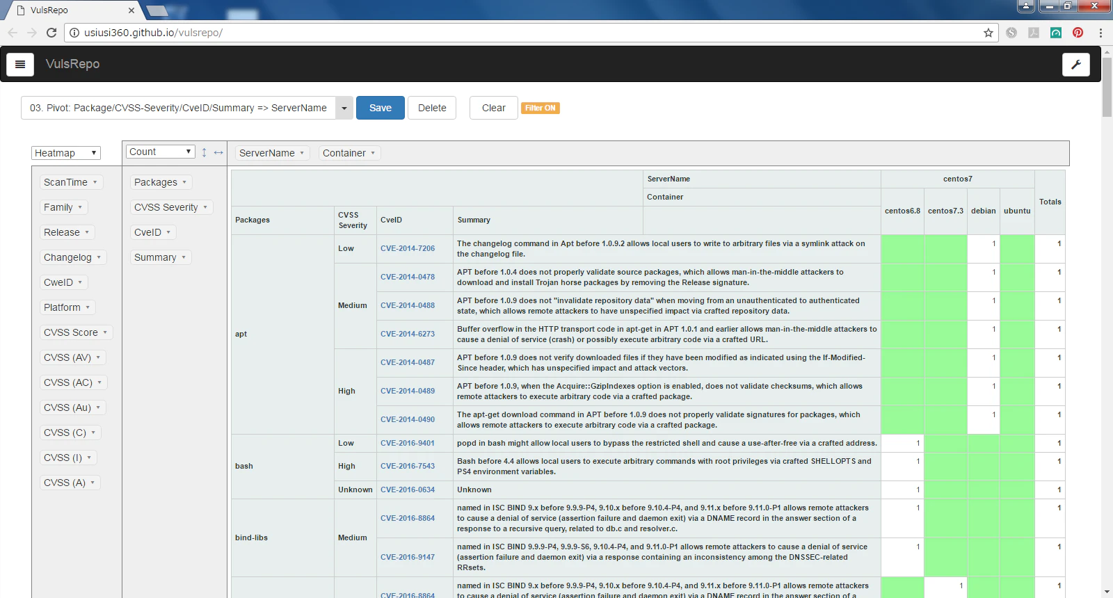Viewport: 1113px width, 598px height.
Task: Open the CVE-2014-7206 link
Action: (x=408, y=248)
